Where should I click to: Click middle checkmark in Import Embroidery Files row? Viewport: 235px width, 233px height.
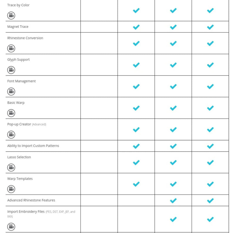click(x=173, y=219)
